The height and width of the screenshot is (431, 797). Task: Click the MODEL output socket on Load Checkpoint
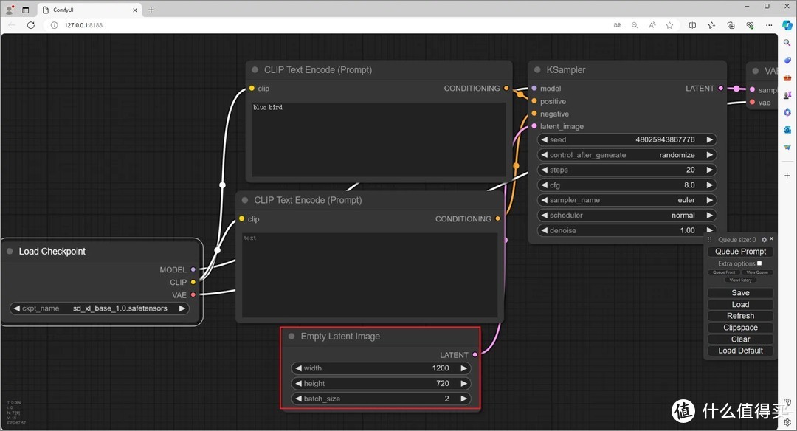click(x=193, y=269)
